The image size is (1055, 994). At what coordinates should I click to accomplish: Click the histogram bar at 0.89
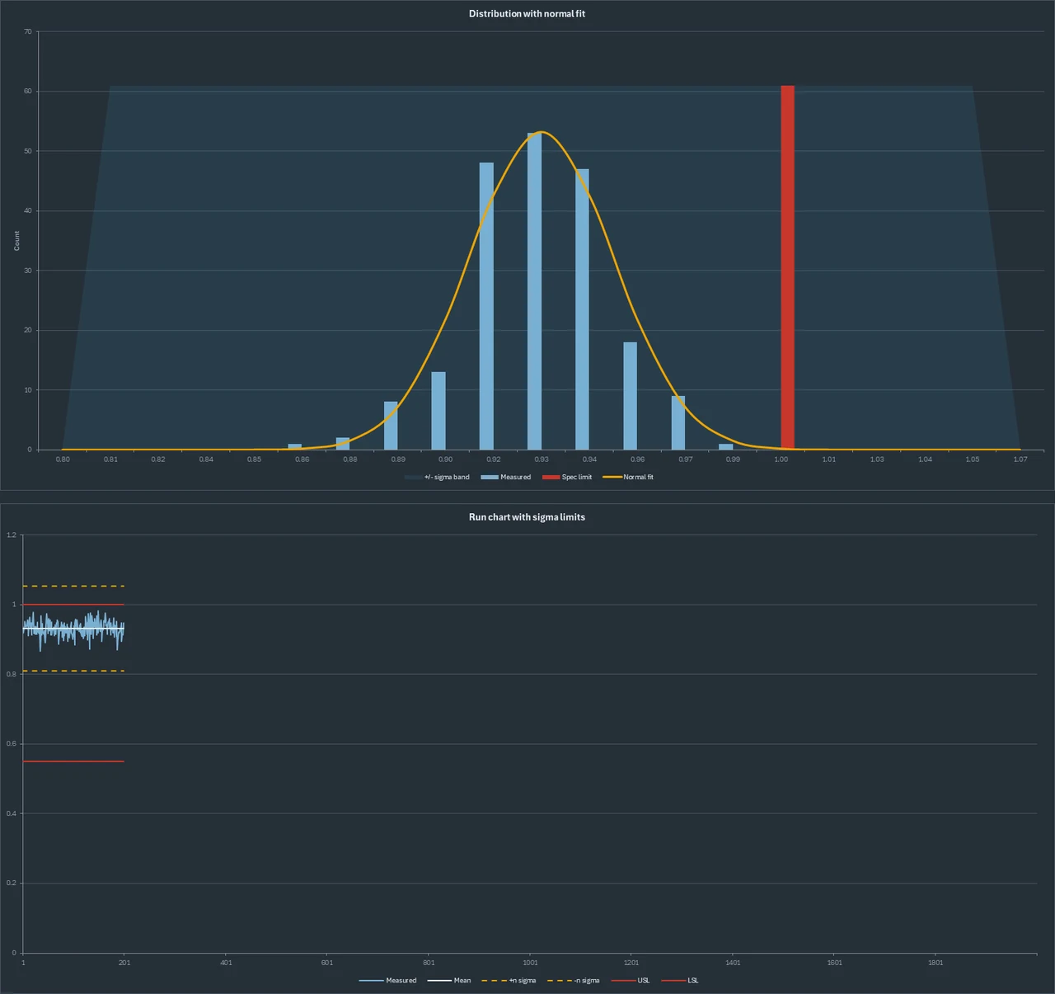pyautogui.click(x=391, y=426)
